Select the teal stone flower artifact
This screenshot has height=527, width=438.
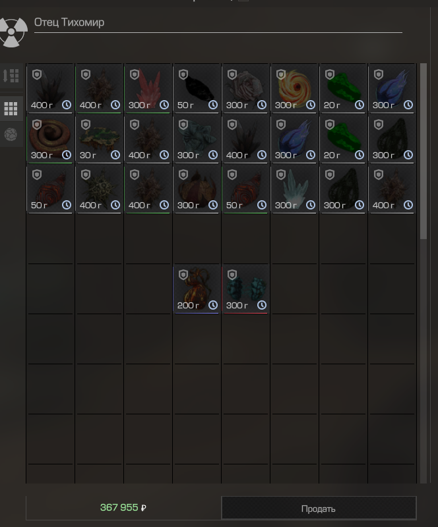[x=197, y=139]
